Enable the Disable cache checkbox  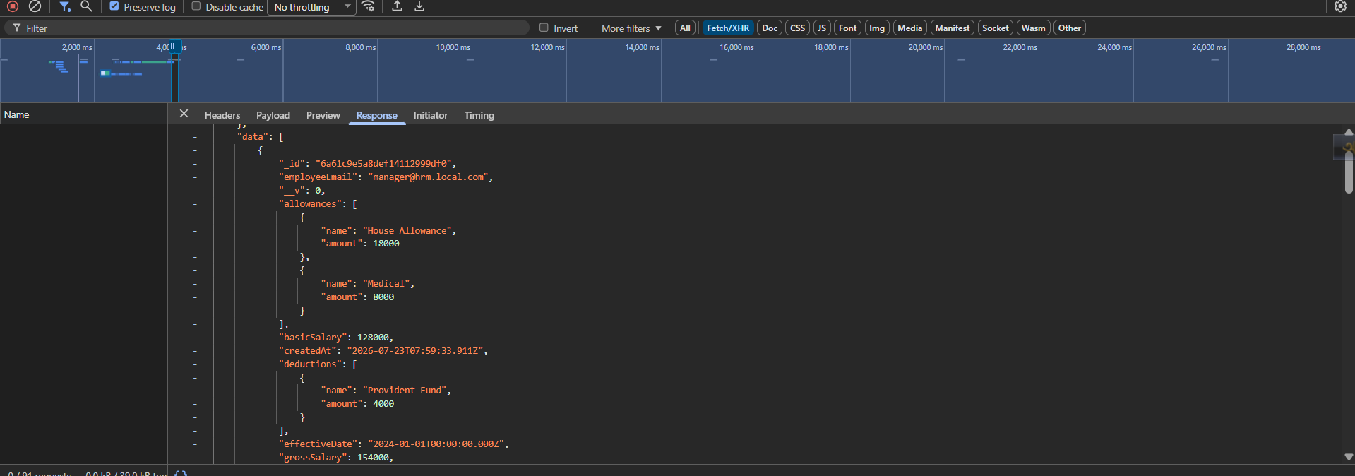[x=196, y=6]
